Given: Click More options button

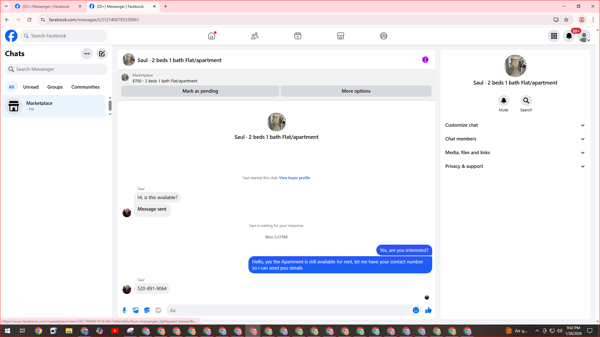Looking at the screenshot, I should [x=356, y=91].
